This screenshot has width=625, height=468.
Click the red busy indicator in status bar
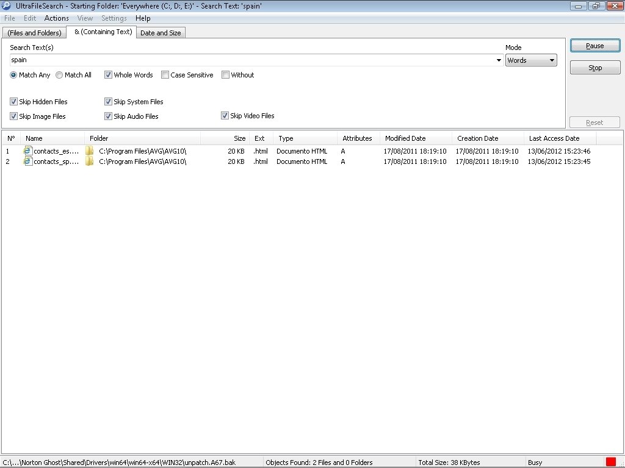[x=610, y=462]
